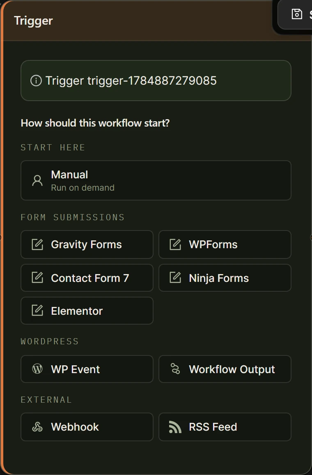Click the Trigger trigger-1784887279085 label
This screenshot has height=475, width=312.
(131, 81)
